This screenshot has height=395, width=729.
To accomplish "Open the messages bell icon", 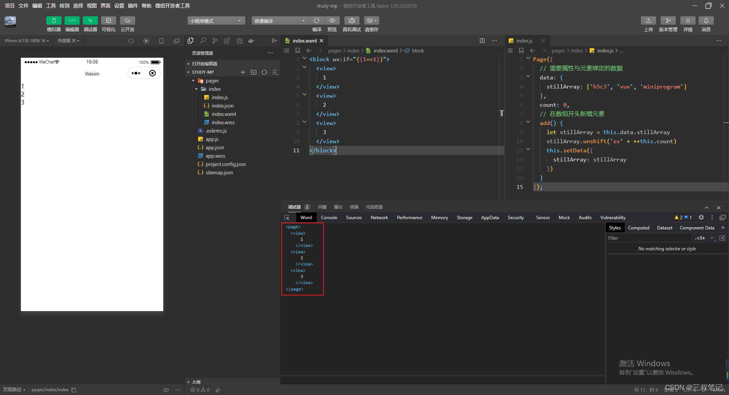I will (706, 21).
